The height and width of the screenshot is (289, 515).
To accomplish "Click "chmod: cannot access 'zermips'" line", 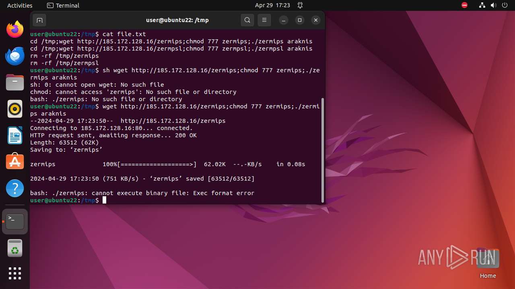I will (x=133, y=92).
